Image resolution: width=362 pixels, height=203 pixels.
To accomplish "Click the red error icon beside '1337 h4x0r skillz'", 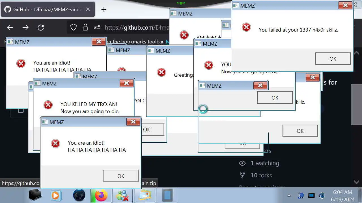I will point(246,27).
